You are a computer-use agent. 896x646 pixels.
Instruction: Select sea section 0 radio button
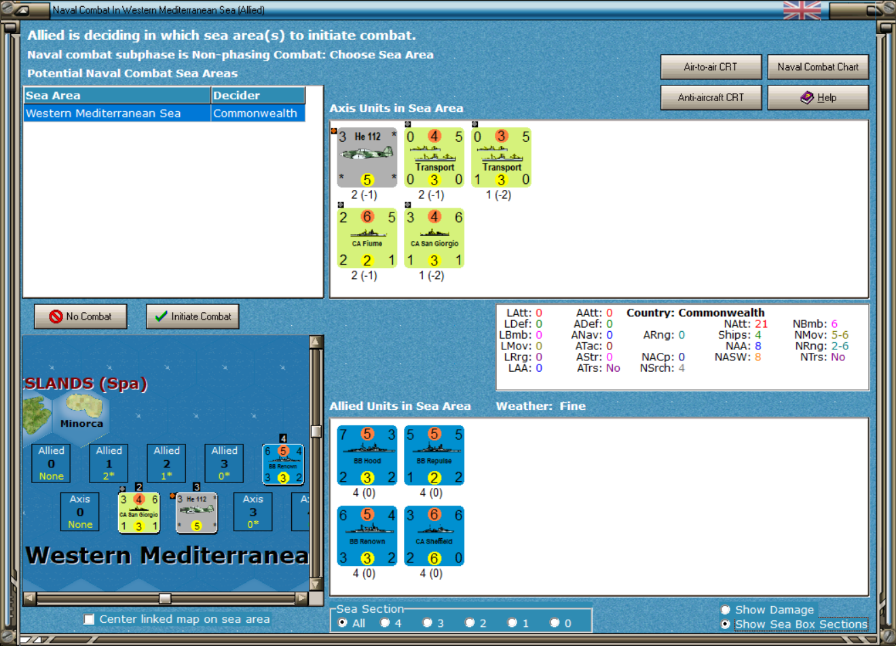click(x=555, y=623)
